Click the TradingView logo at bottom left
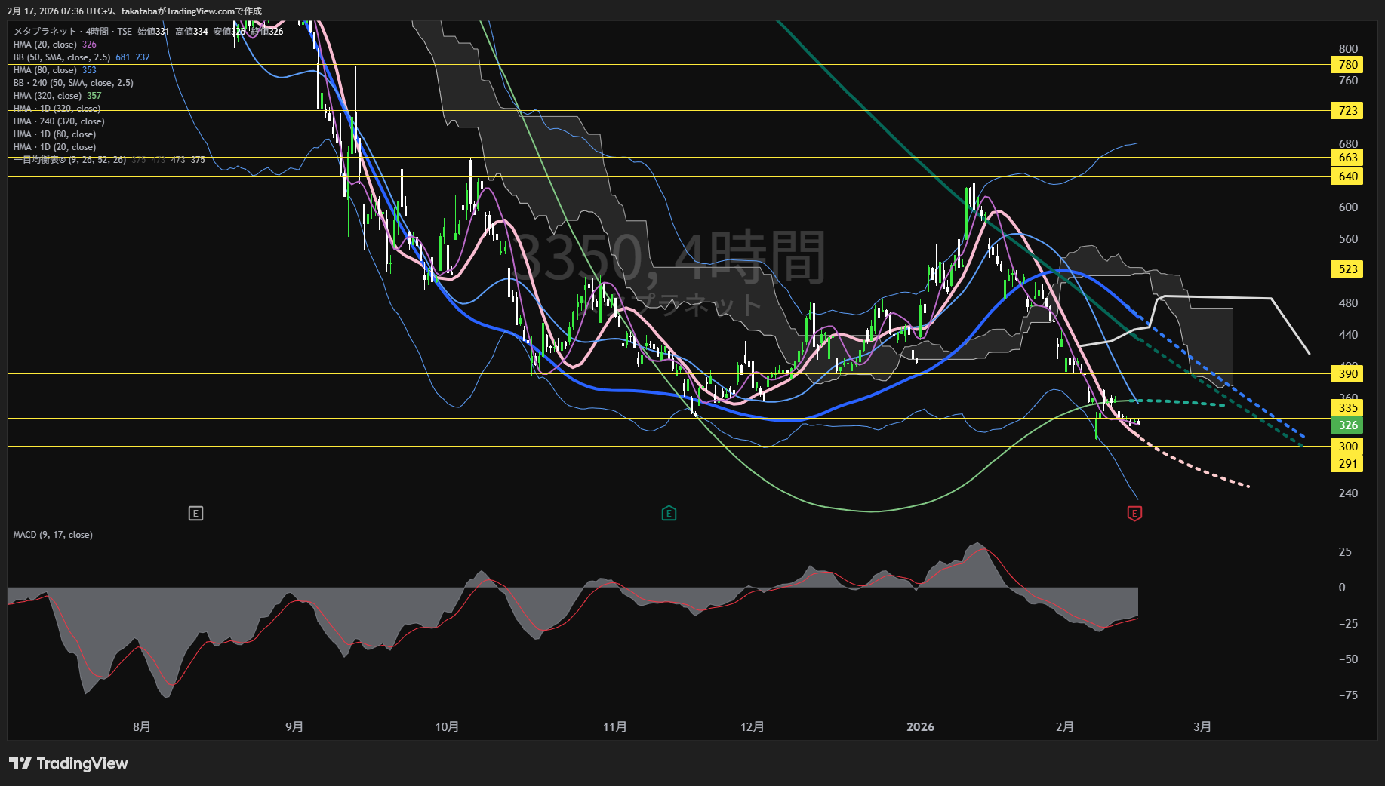The image size is (1385, 786). [69, 763]
